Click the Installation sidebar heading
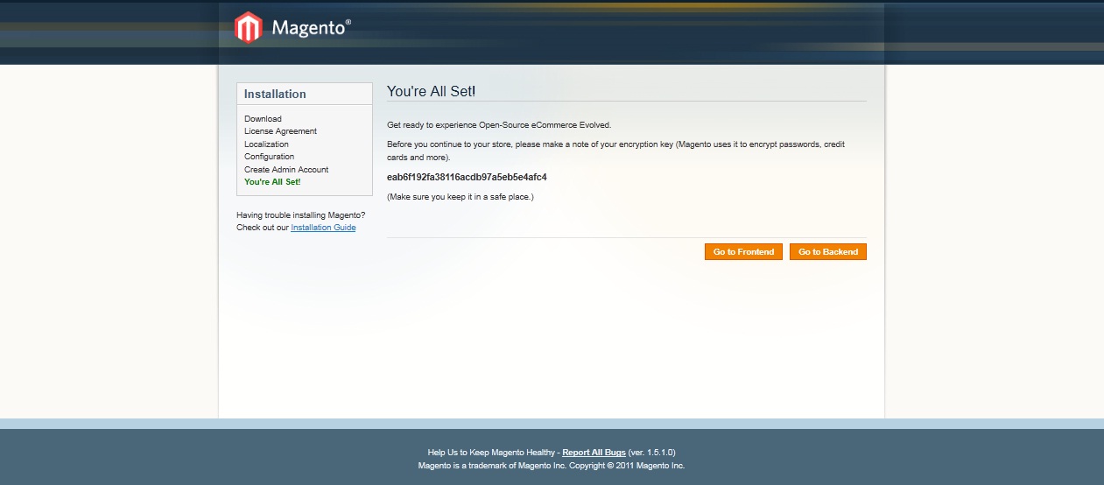 [x=275, y=94]
